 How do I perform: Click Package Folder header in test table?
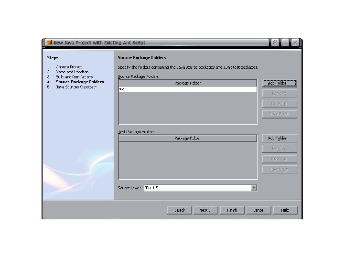[x=188, y=138]
